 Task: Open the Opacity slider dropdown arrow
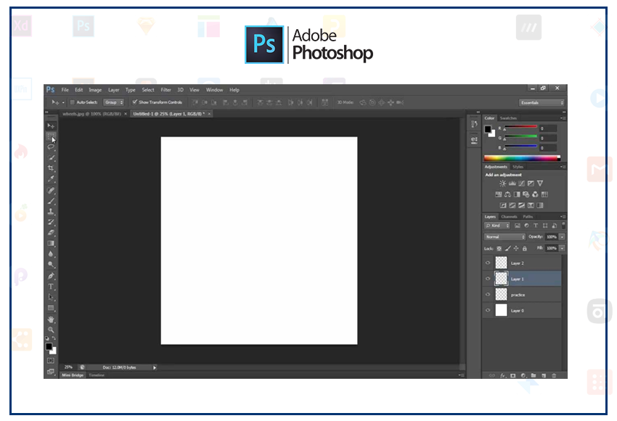563,237
